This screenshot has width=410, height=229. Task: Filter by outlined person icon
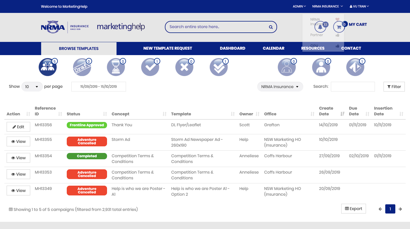(287, 67)
